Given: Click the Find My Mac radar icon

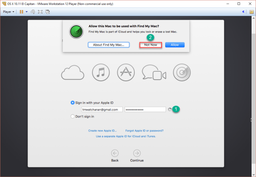Looking at the screenshot, I should tap(76, 32).
